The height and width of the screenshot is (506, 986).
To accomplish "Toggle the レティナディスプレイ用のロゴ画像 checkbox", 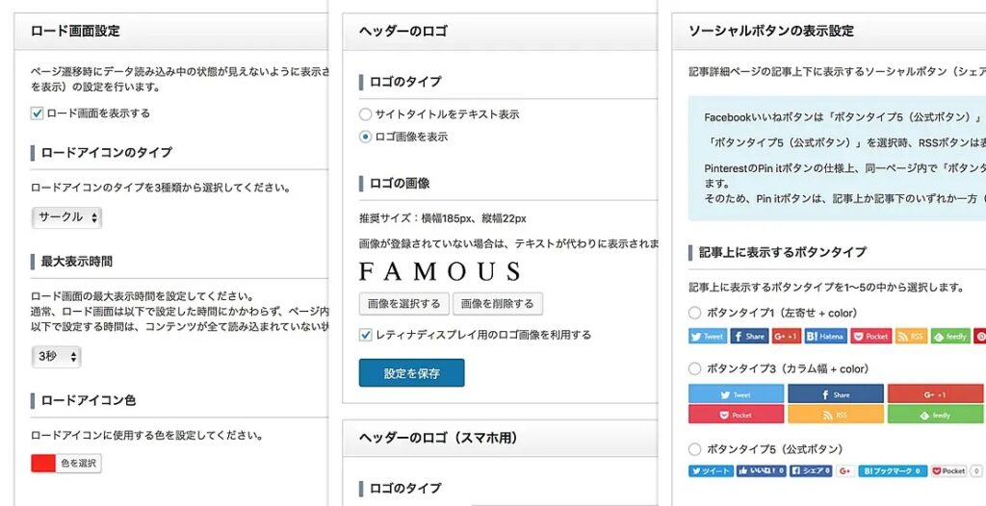I will (365, 335).
